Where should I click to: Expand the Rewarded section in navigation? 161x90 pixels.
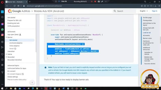pos(6,57)
